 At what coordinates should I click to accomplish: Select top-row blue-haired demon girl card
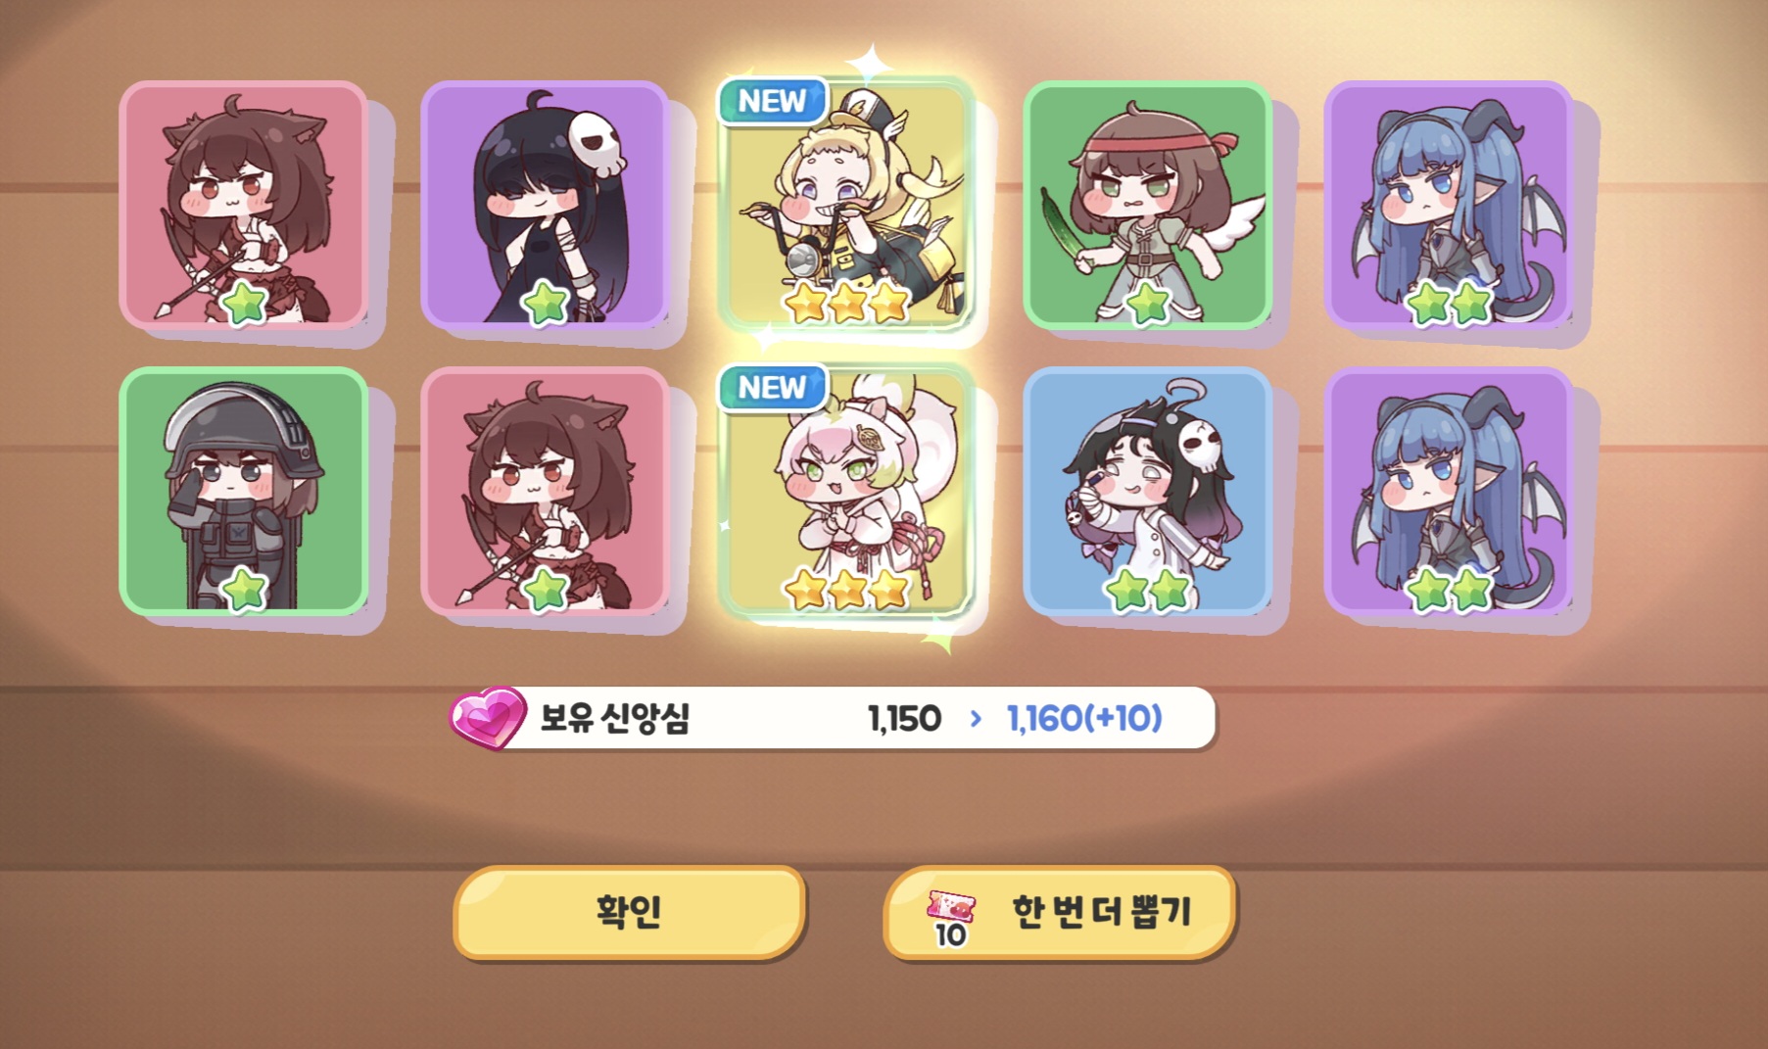(1449, 205)
